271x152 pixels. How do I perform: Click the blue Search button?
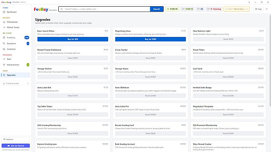[x=157, y=9]
